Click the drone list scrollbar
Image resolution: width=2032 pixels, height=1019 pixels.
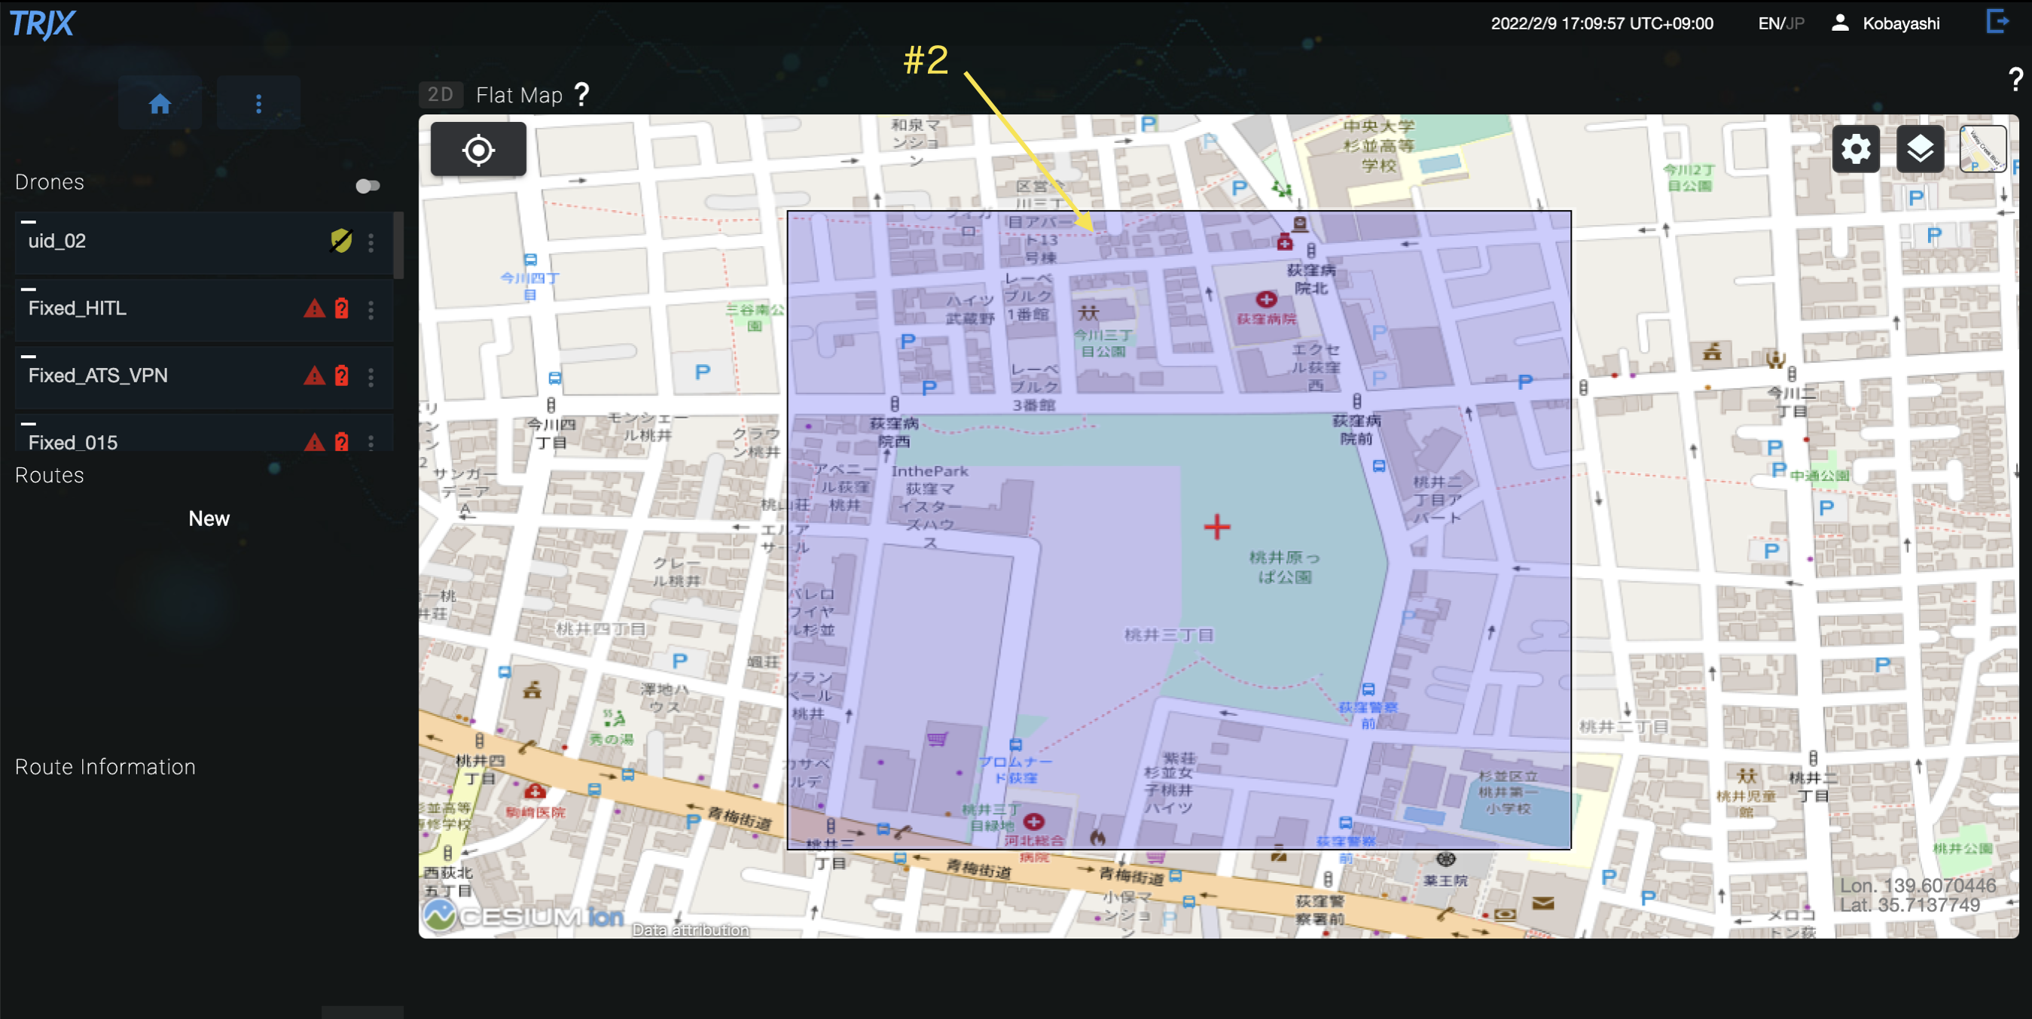[398, 245]
